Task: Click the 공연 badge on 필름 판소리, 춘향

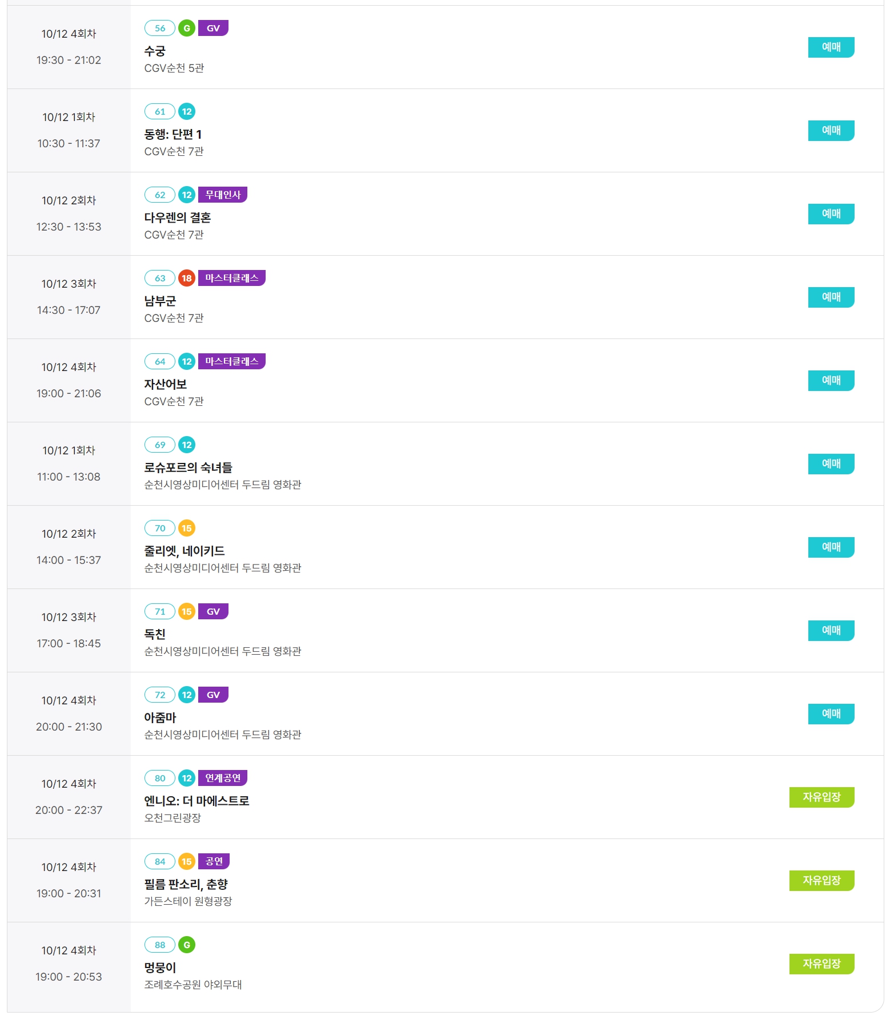Action: click(214, 861)
